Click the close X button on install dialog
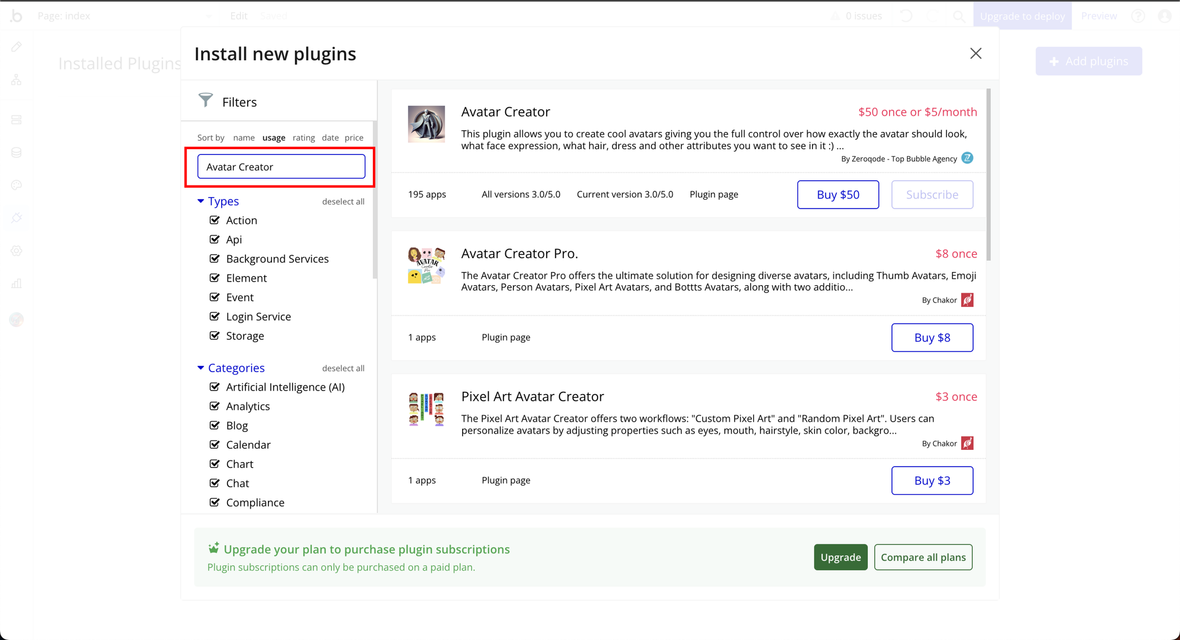The height and width of the screenshot is (640, 1180). coord(975,53)
